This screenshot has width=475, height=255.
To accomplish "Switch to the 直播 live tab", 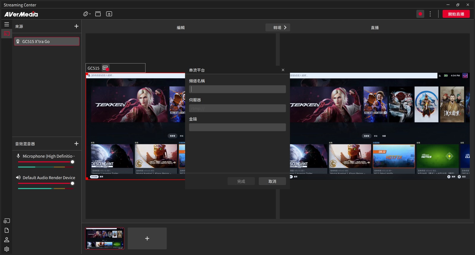I will (375, 28).
